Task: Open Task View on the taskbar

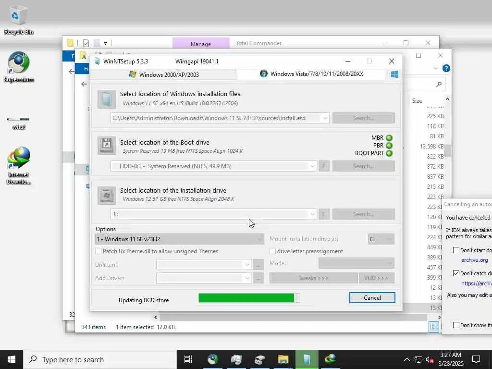Action: 188,359
